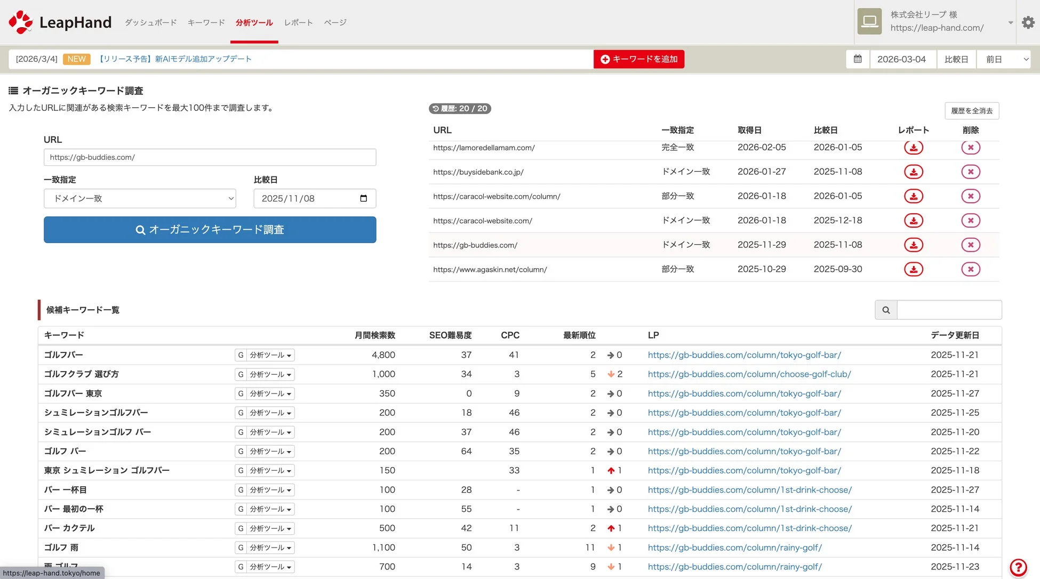Screen dimensions: 1040x579
Task: Run the オーガニックキーワード調査 search button
Action: [210, 229]
